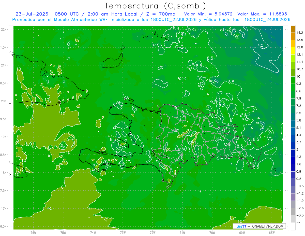Screen dimensions: 305x236
Task: Click the '20N' latitude axis label
Action: (4, 101)
